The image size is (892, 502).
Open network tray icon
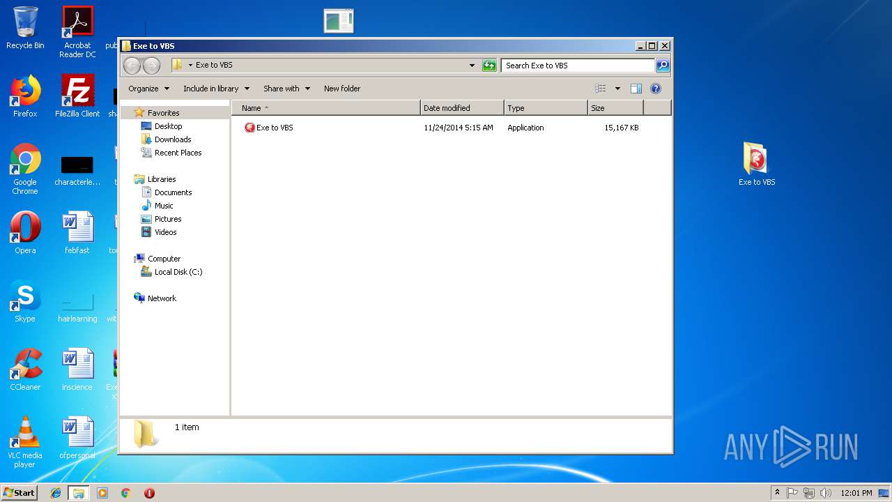[809, 493]
